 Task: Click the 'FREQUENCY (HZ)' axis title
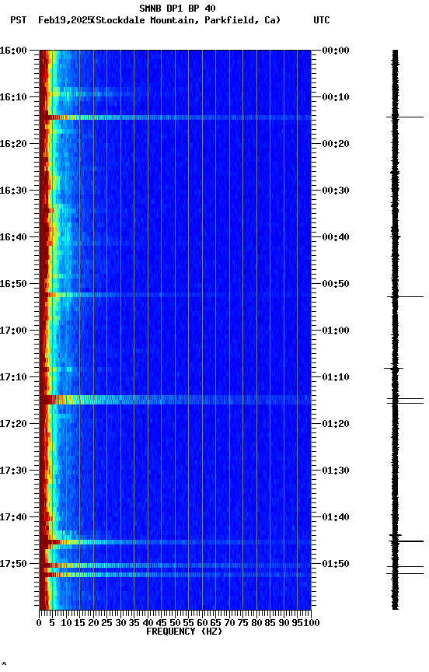coord(184,632)
